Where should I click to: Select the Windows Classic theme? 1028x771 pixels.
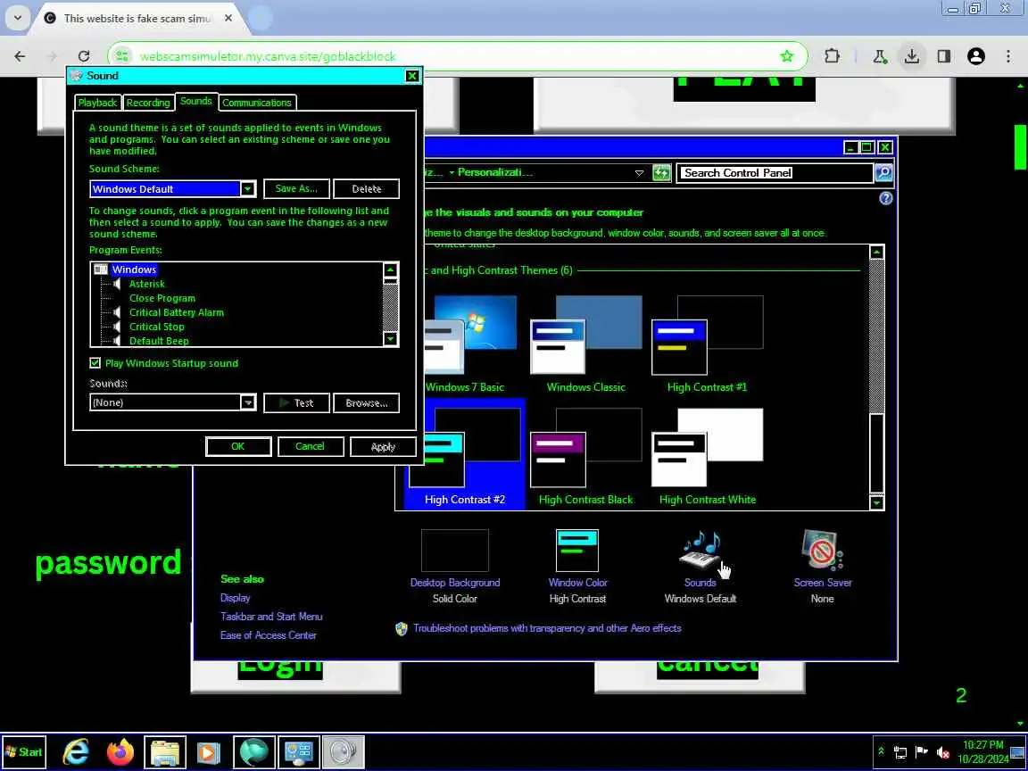point(586,344)
